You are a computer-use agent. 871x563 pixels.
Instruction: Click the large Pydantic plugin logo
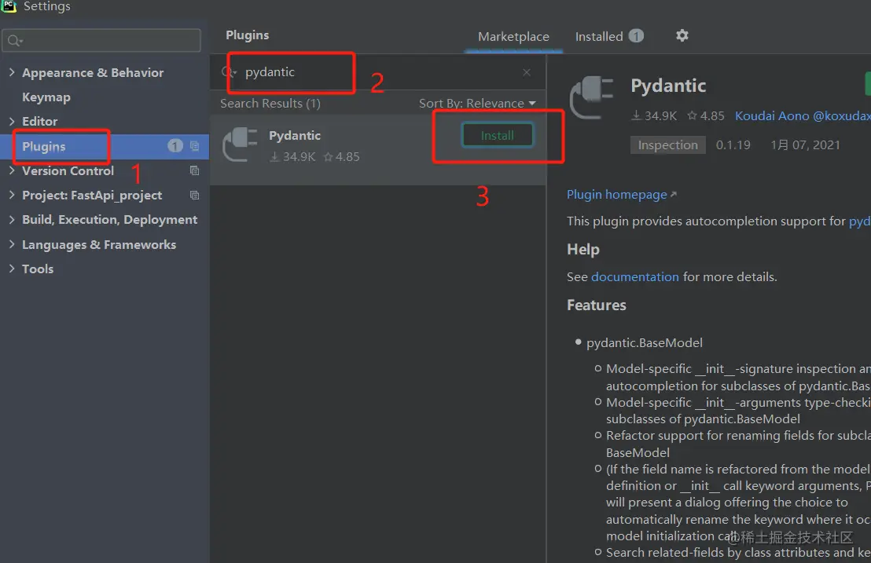[591, 97]
